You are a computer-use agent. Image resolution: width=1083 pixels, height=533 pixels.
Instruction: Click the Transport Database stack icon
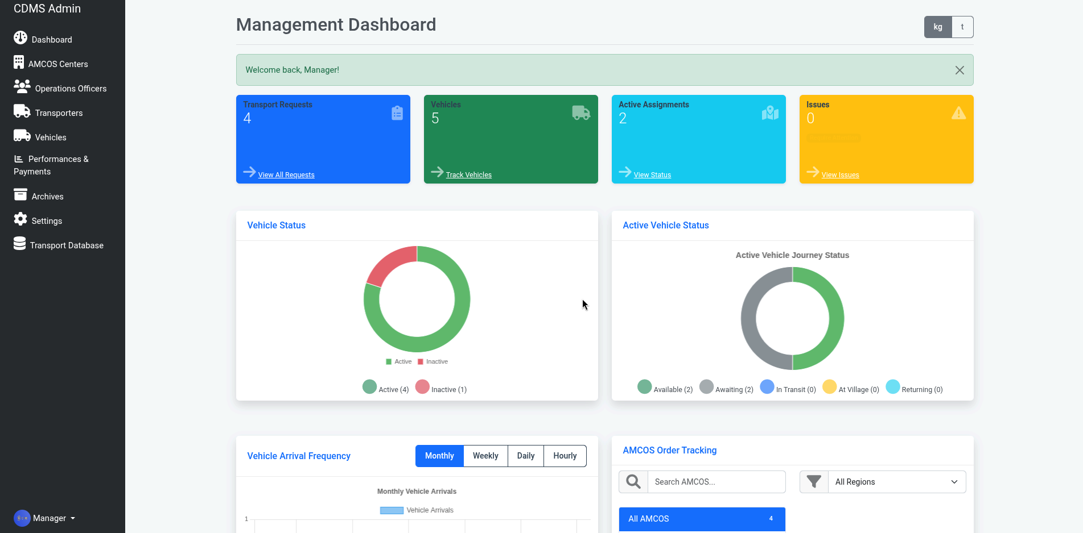click(19, 243)
